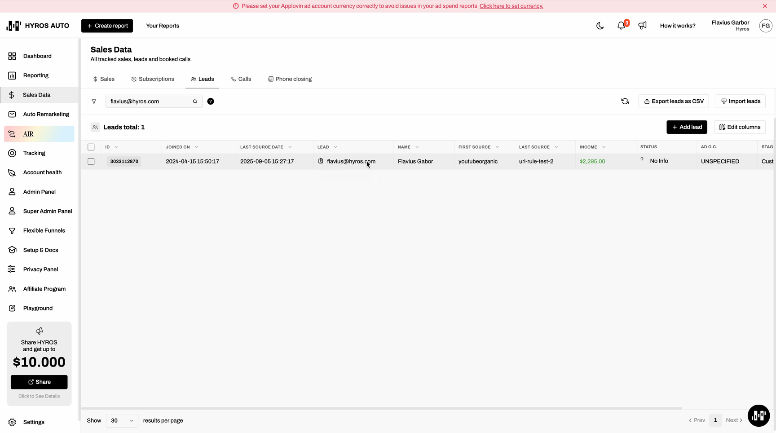Open the HYROS chat widget
The image size is (776, 433).
coord(758,415)
